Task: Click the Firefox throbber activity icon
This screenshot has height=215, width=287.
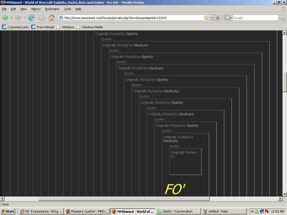Action: click(283, 9)
